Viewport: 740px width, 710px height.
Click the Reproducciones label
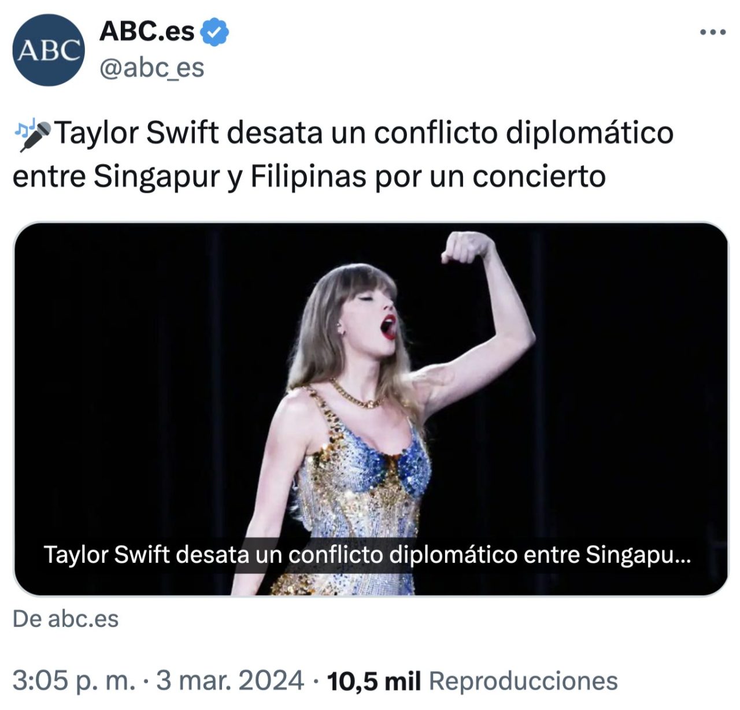523,681
